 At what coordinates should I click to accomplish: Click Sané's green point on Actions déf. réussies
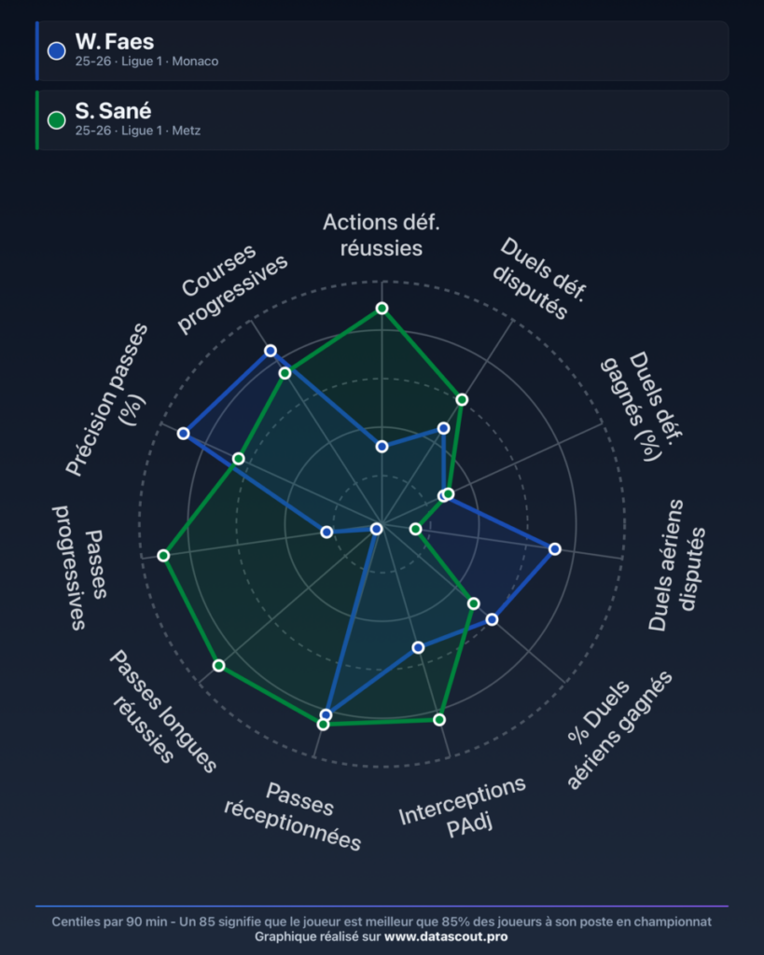[382, 308]
